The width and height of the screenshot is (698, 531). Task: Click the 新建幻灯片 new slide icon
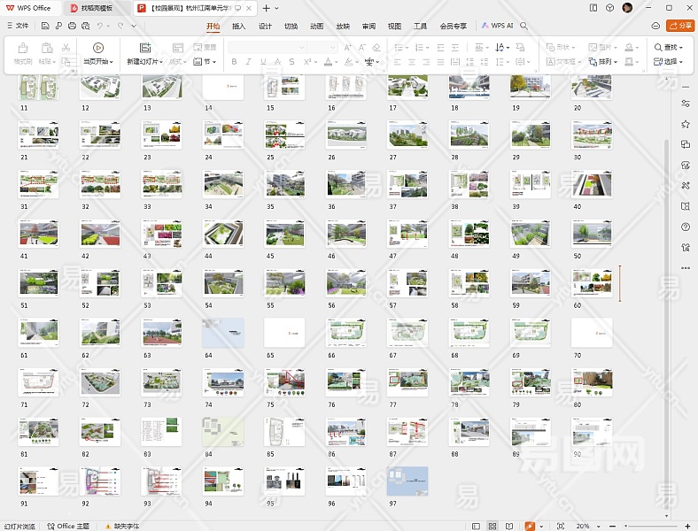click(144, 48)
